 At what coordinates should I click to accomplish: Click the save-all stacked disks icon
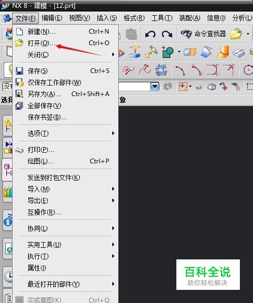click(19, 106)
